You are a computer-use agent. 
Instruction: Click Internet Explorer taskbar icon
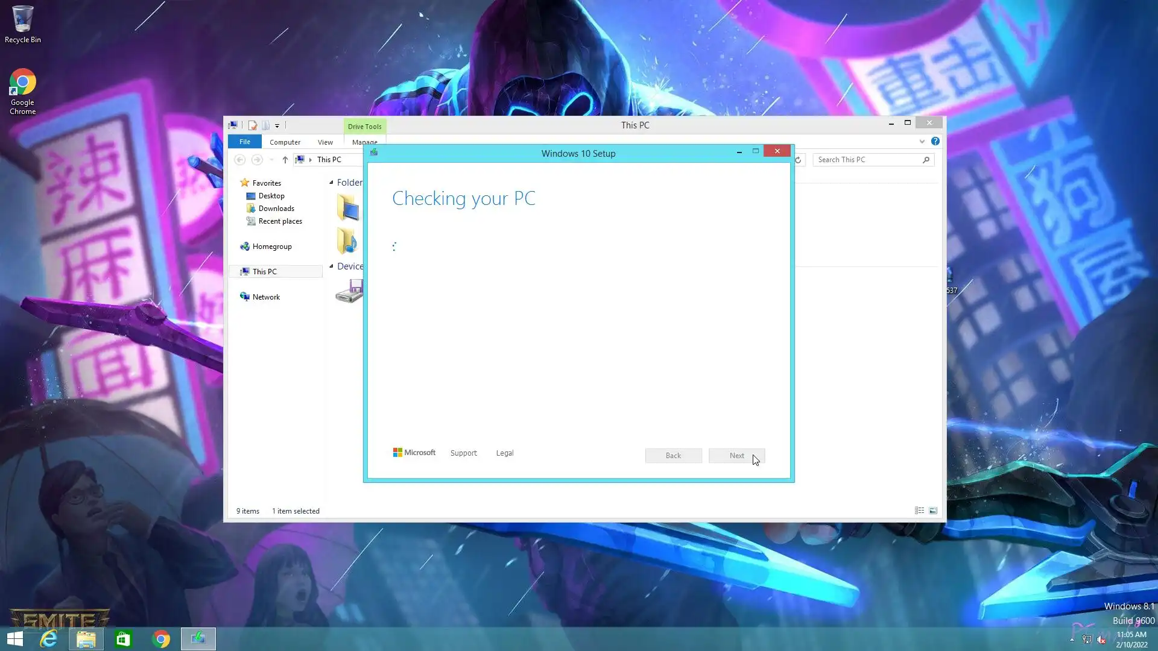(x=49, y=639)
